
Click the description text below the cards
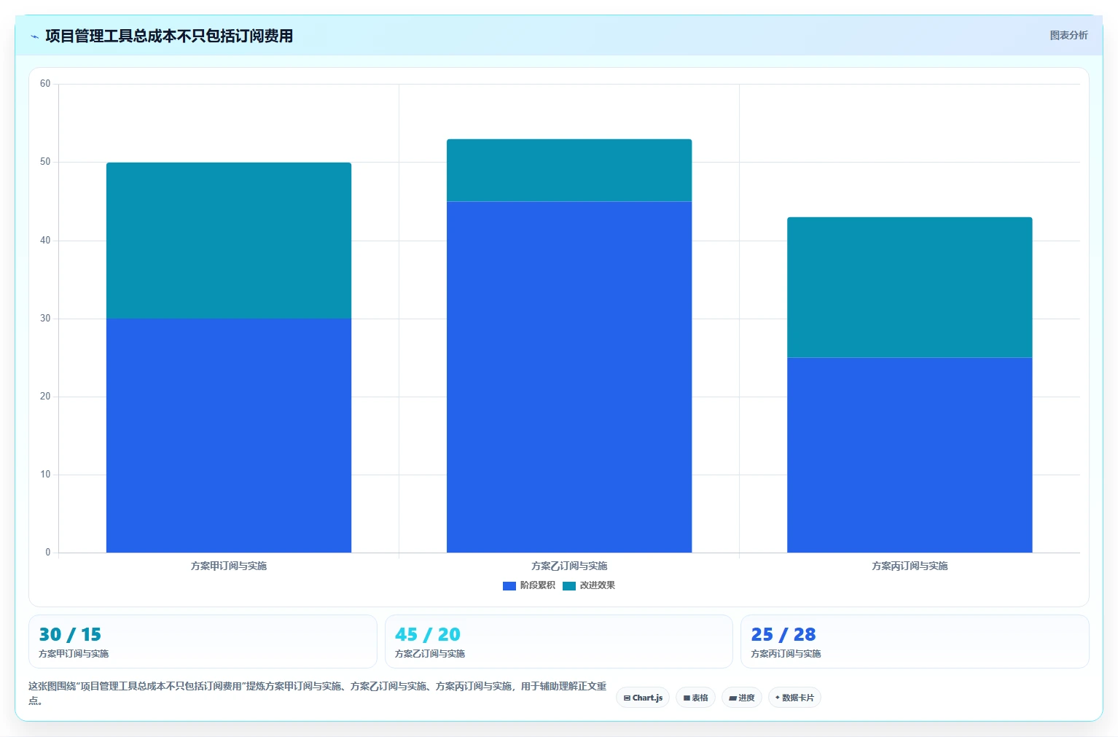(x=318, y=693)
